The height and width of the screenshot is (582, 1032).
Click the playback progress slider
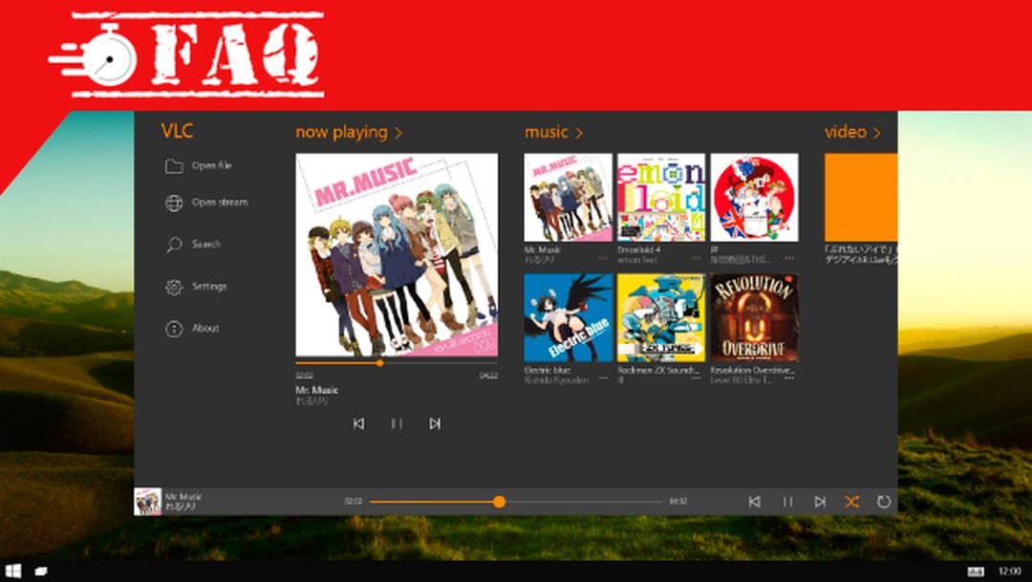(x=502, y=500)
